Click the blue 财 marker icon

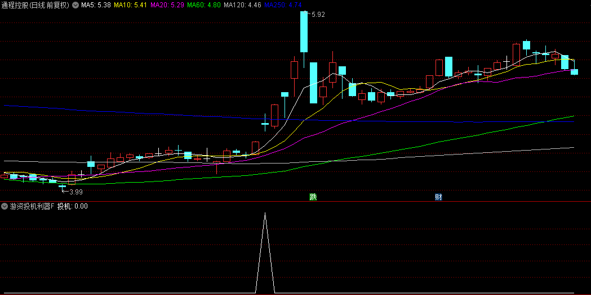point(438,197)
